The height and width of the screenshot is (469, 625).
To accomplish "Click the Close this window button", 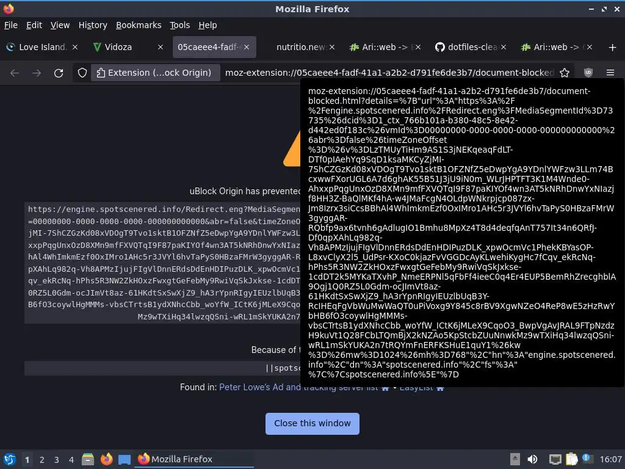I will coord(312,424).
